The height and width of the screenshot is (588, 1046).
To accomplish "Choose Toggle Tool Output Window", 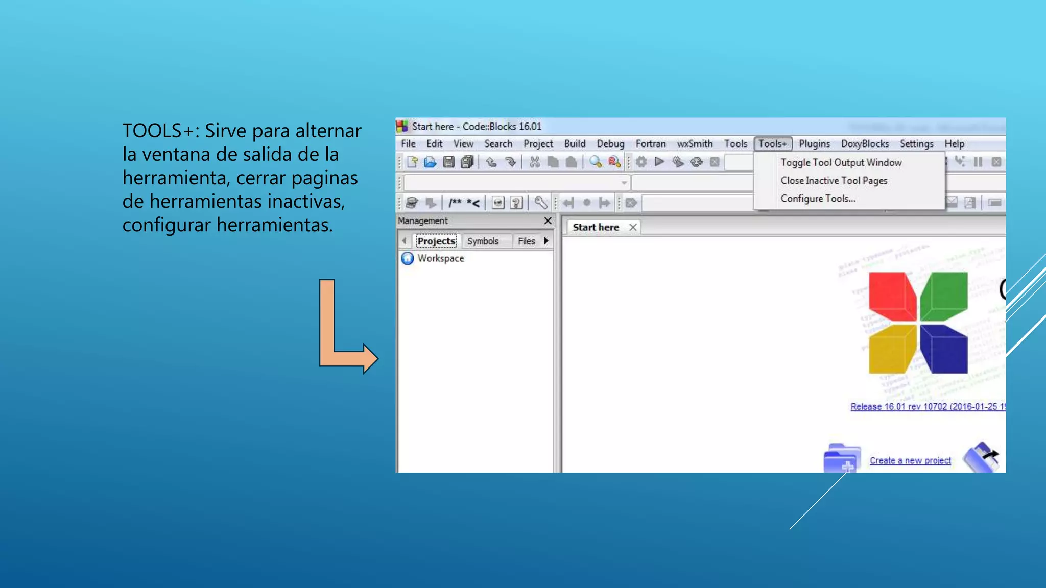I will 849,163.
